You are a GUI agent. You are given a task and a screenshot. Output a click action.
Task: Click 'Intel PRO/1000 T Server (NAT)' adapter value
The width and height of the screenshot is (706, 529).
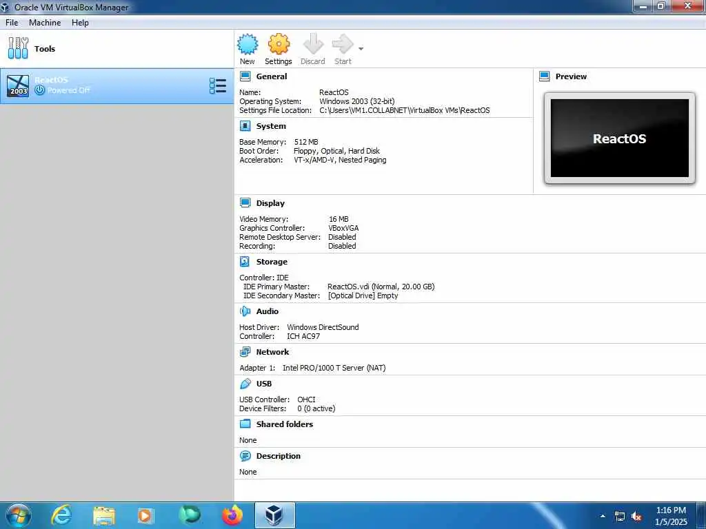(334, 368)
